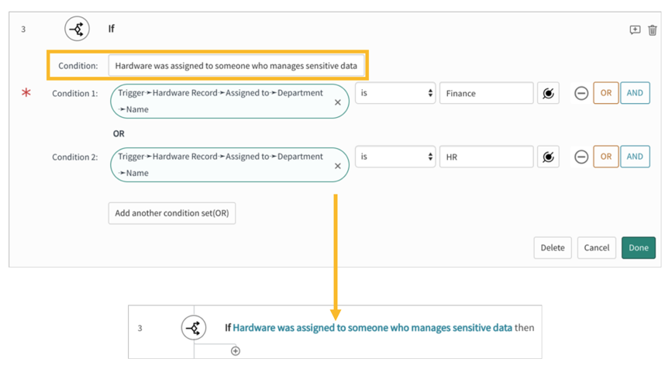
Task: Open the Condition 2 operator dropdown
Action: point(395,157)
